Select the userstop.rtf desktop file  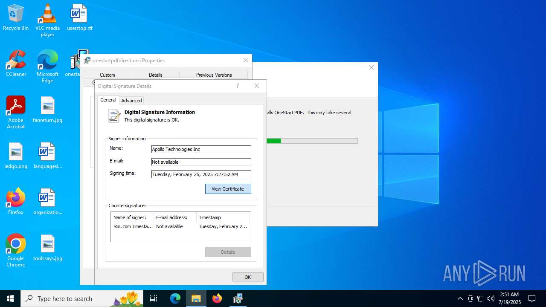pos(79,17)
